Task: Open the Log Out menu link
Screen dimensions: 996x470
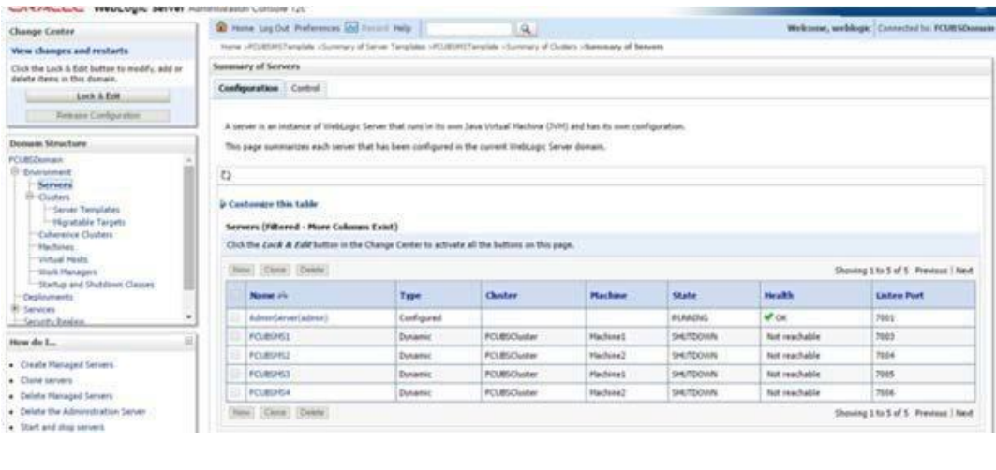Action: (274, 29)
